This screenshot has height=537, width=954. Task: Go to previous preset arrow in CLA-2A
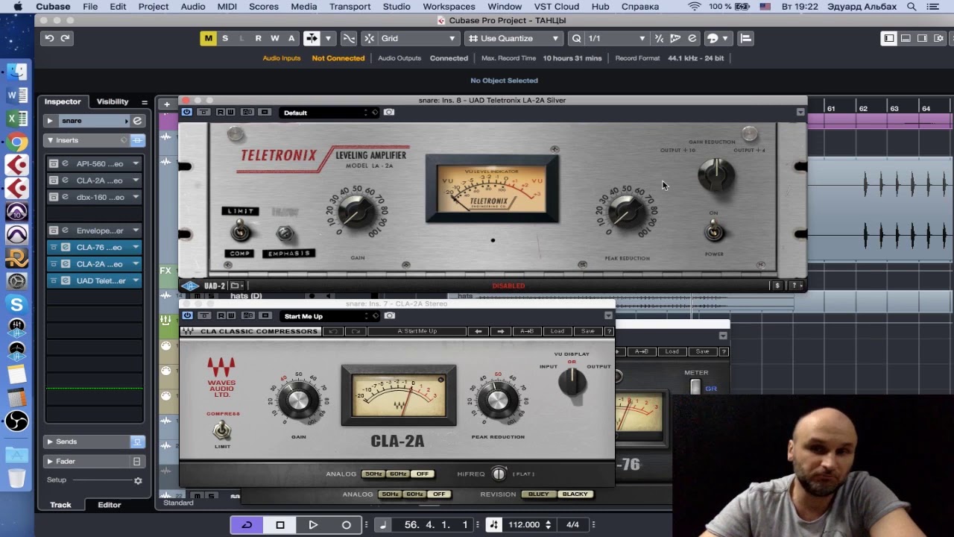click(478, 331)
